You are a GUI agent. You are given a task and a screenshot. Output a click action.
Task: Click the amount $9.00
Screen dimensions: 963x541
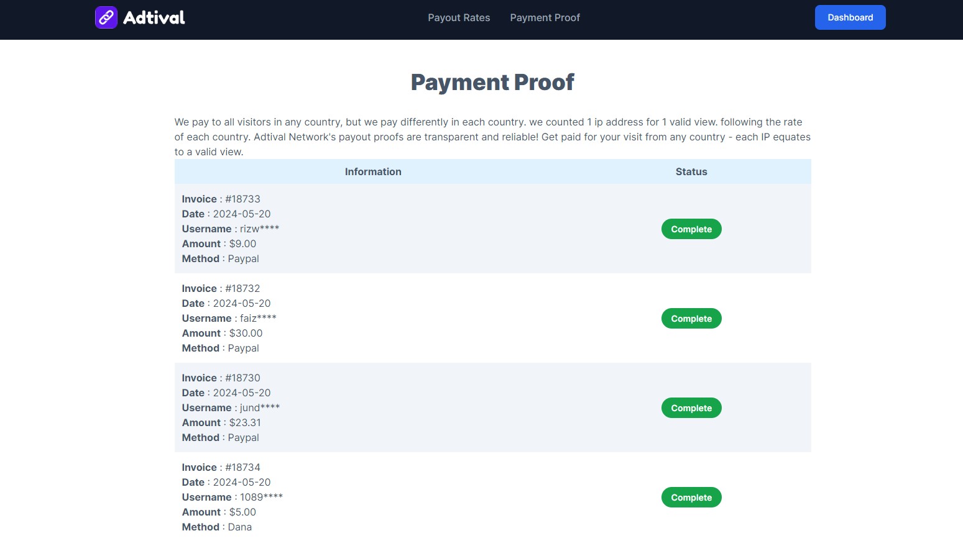(242, 243)
